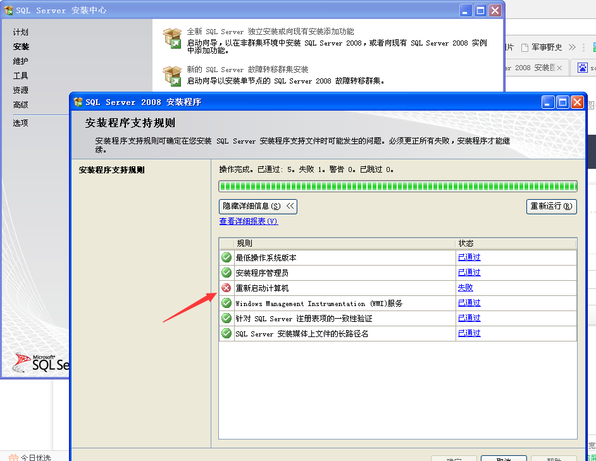Screen dimensions: 596x461
Task: Click the 操作完成 status summary text
Action: click(306, 169)
